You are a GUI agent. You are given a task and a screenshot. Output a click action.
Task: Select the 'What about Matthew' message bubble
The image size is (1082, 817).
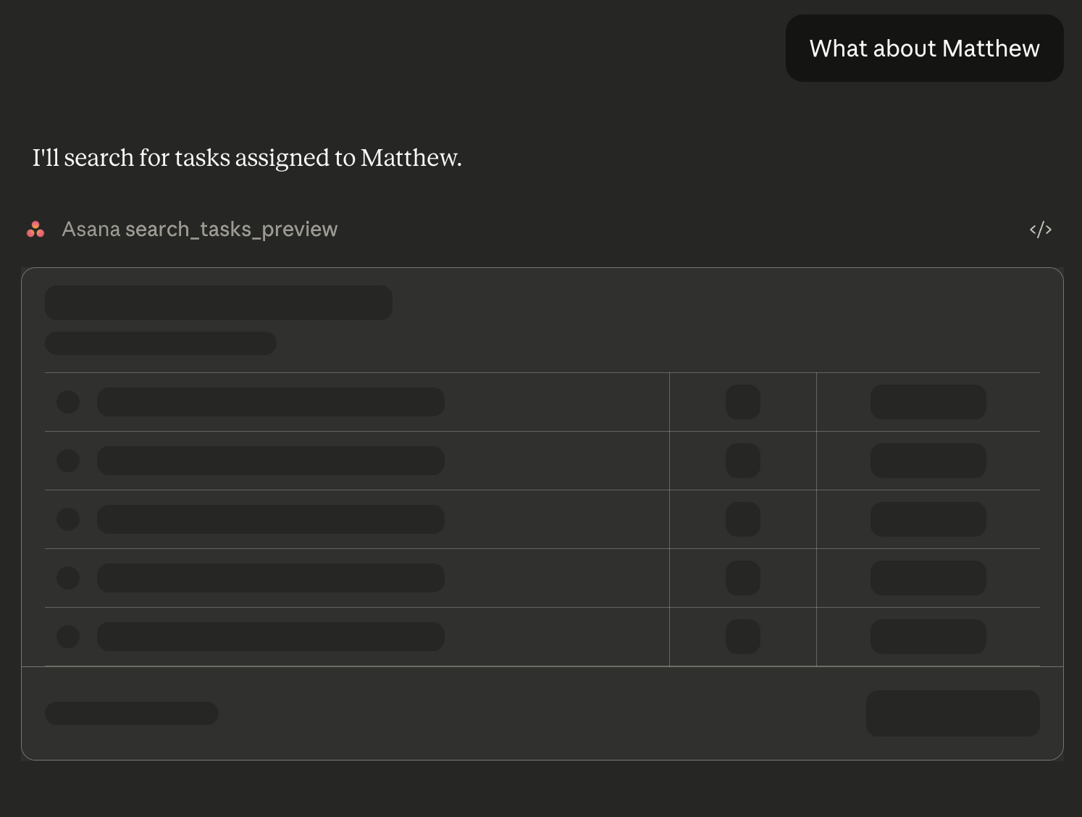point(924,48)
